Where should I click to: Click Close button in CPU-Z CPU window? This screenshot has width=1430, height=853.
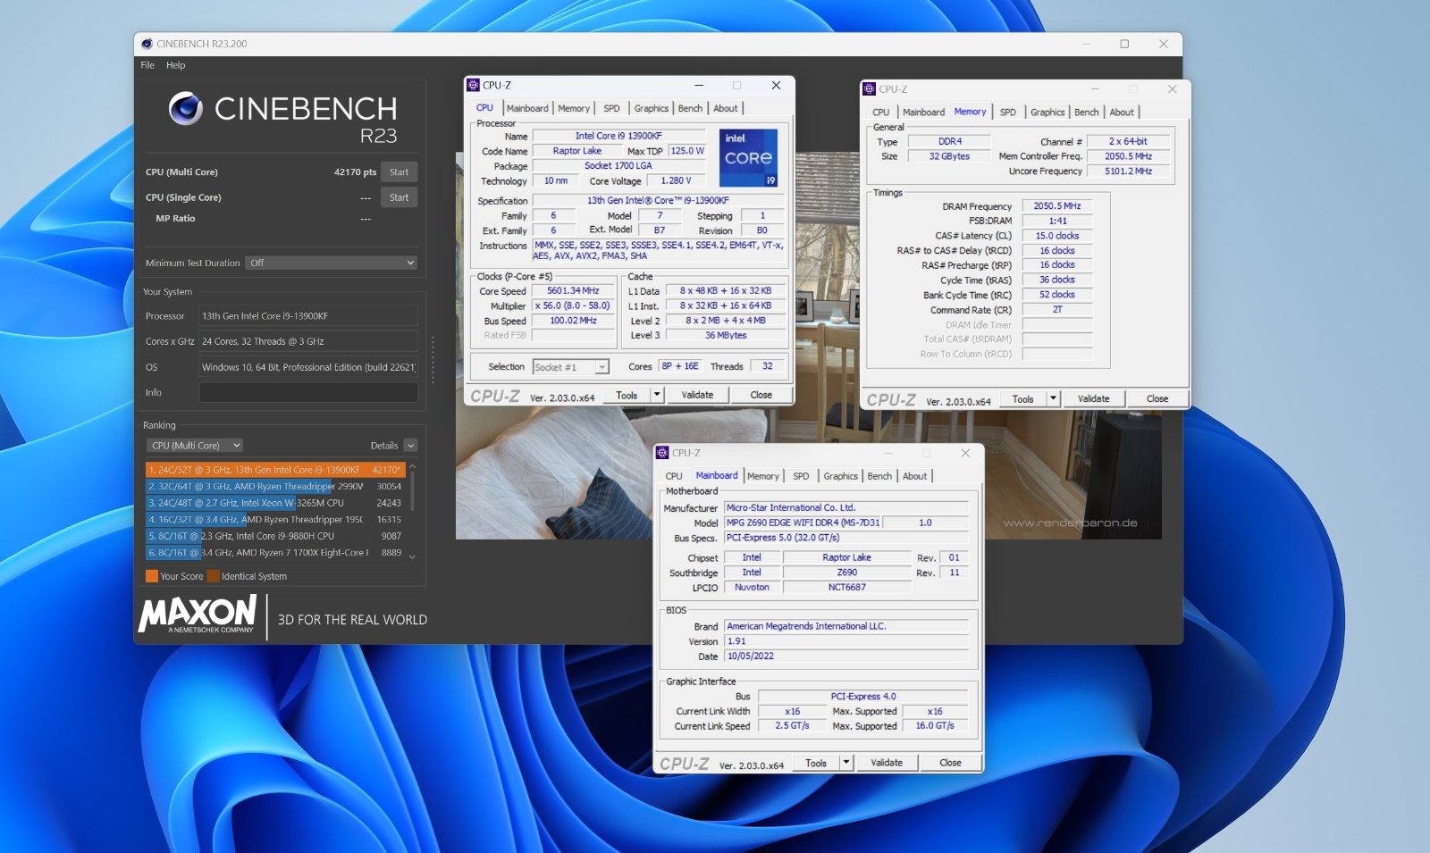[761, 395]
